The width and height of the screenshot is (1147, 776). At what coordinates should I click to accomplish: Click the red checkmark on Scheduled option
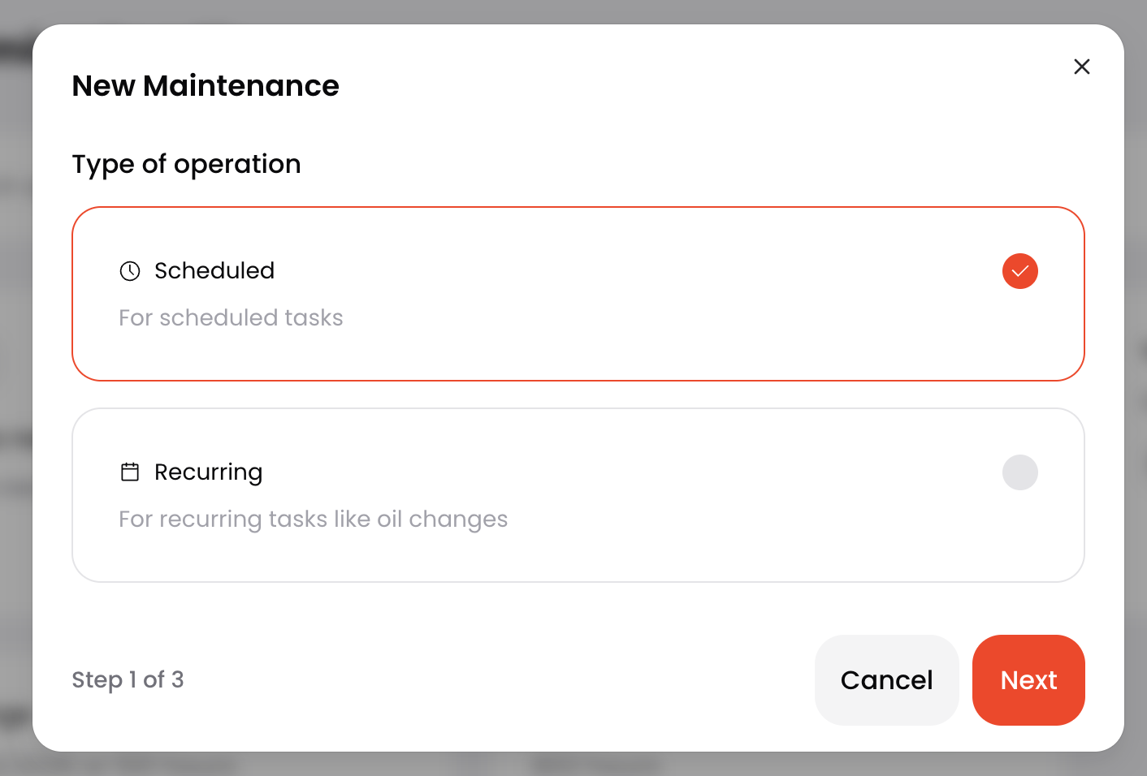1019,271
